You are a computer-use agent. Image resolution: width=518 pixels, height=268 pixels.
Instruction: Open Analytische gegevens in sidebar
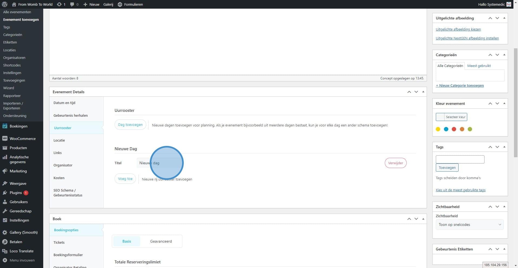pos(19,159)
